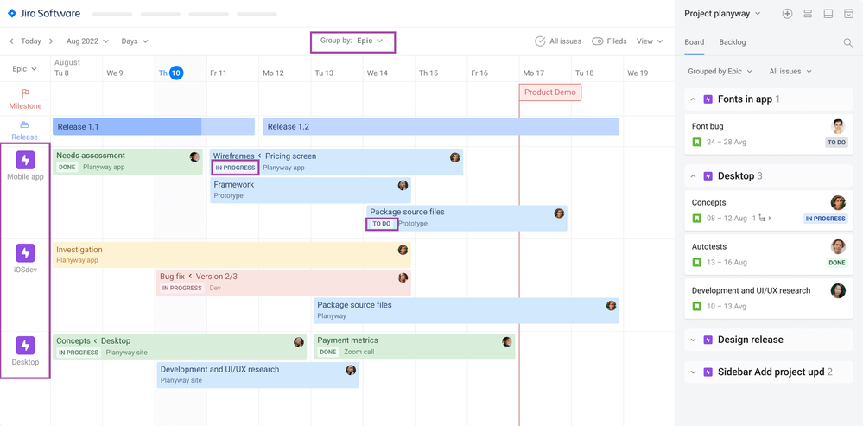
Task: Click the Release 1.2 bar
Action: (441, 126)
